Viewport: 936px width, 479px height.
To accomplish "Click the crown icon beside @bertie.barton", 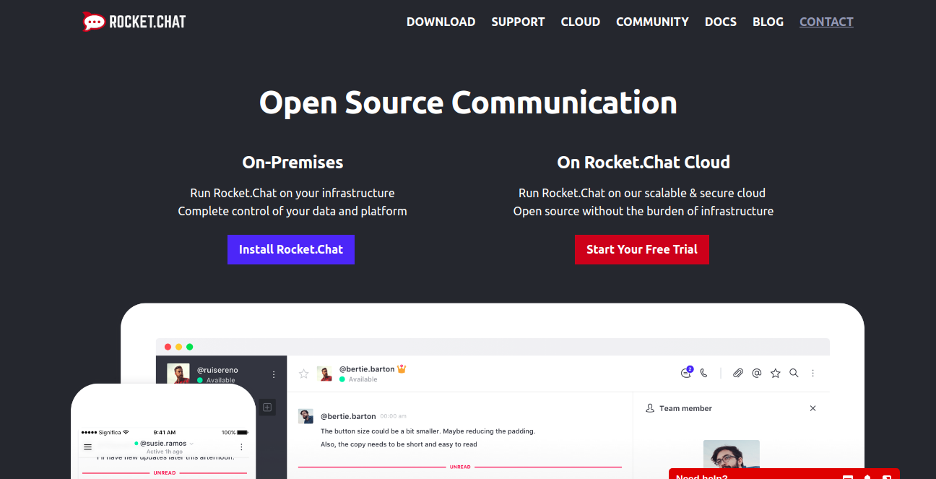I will click(402, 368).
